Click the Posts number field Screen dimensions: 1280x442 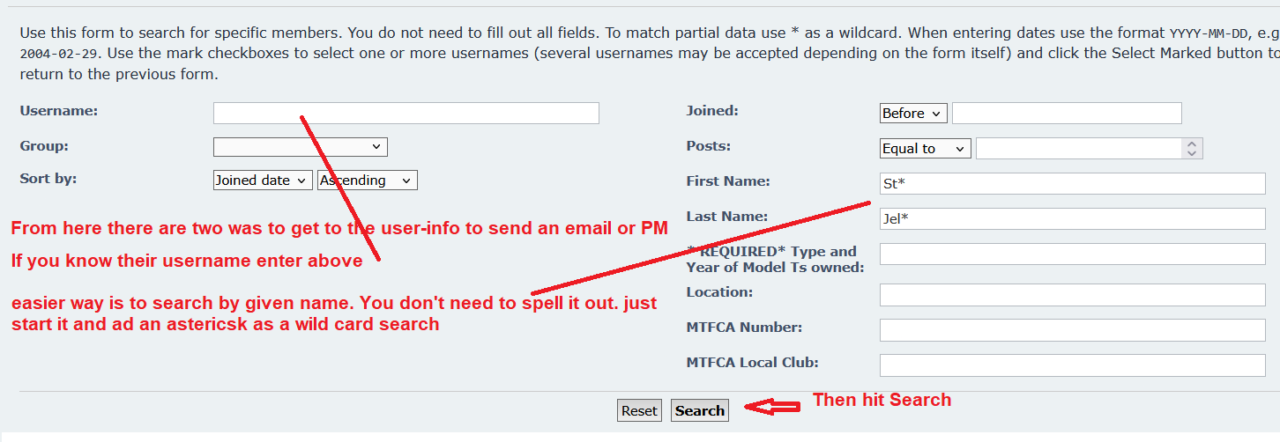point(1077,149)
